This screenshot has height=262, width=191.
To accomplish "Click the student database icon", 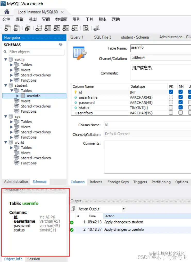I will click(x=11, y=85).
